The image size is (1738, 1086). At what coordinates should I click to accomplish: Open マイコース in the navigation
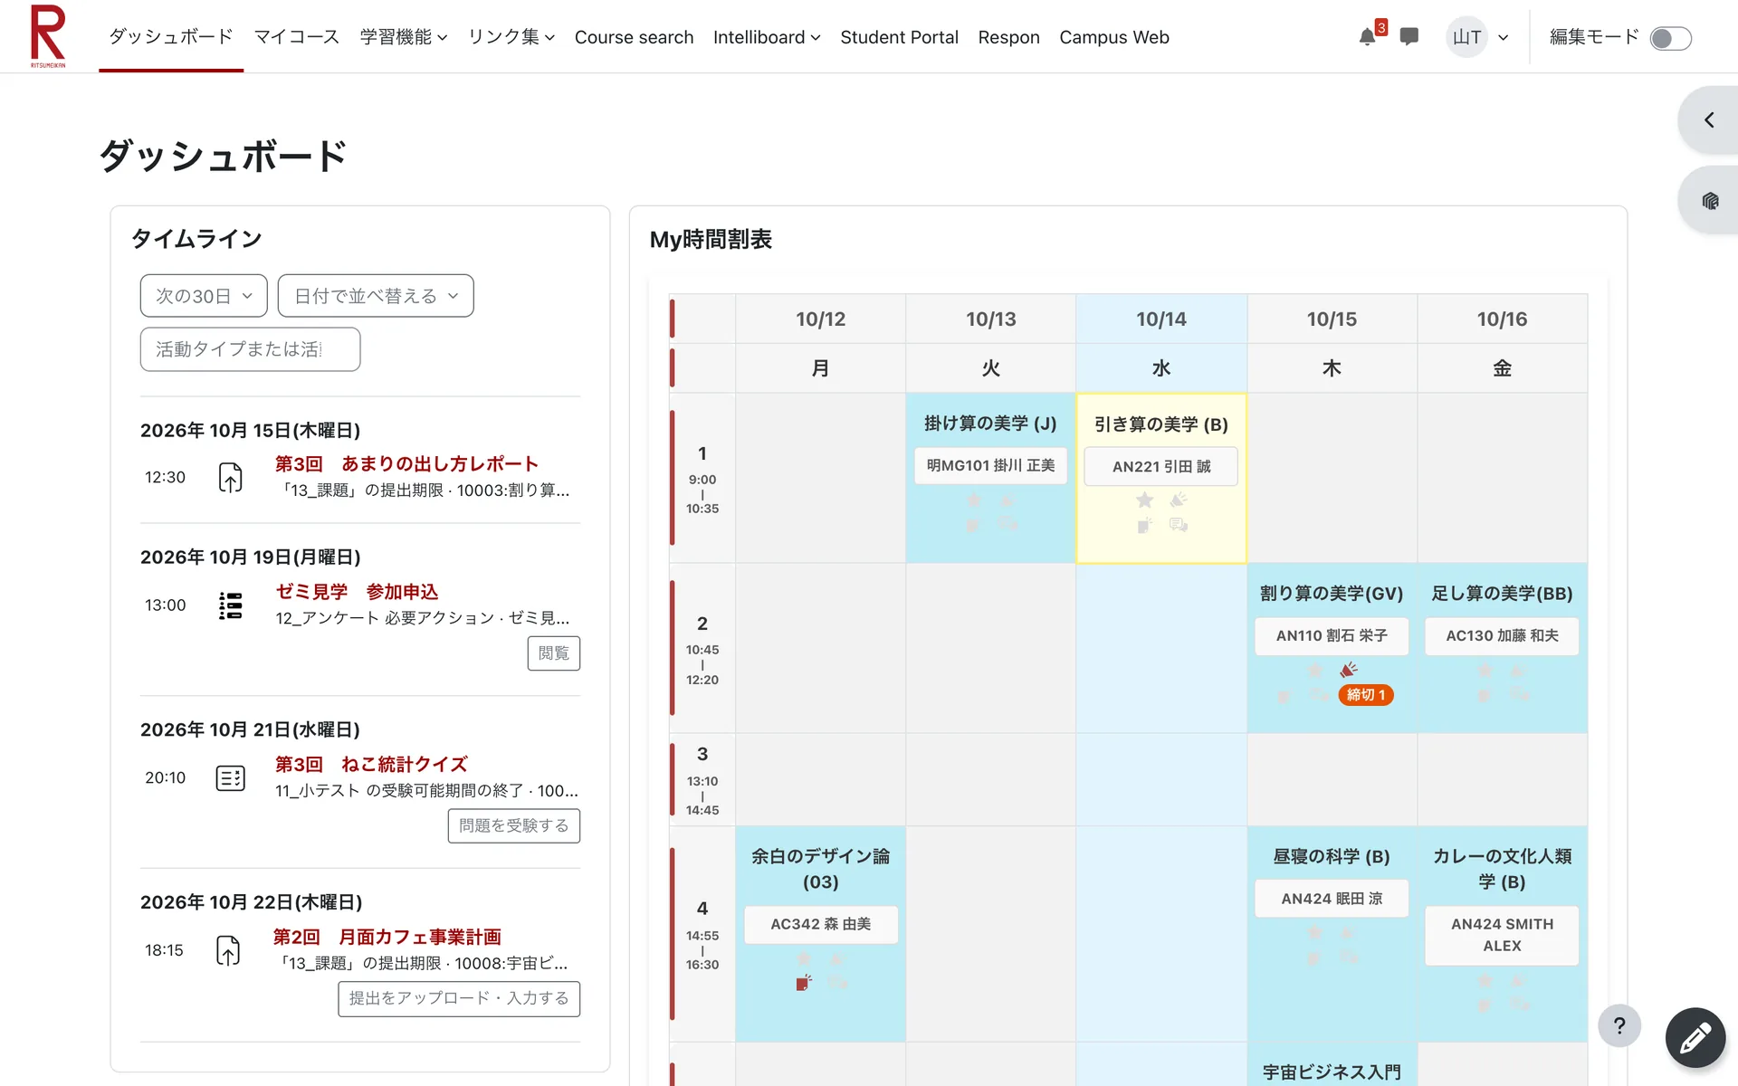297,37
